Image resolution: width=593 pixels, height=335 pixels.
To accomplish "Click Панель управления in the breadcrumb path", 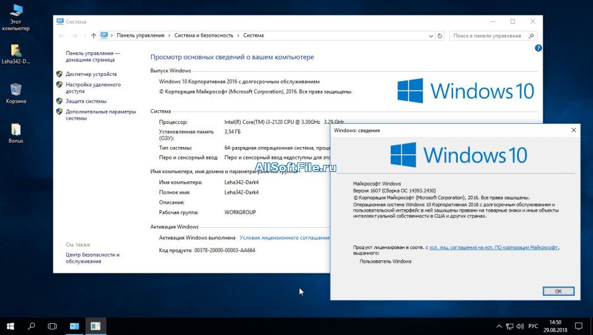I will click(141, 36).
